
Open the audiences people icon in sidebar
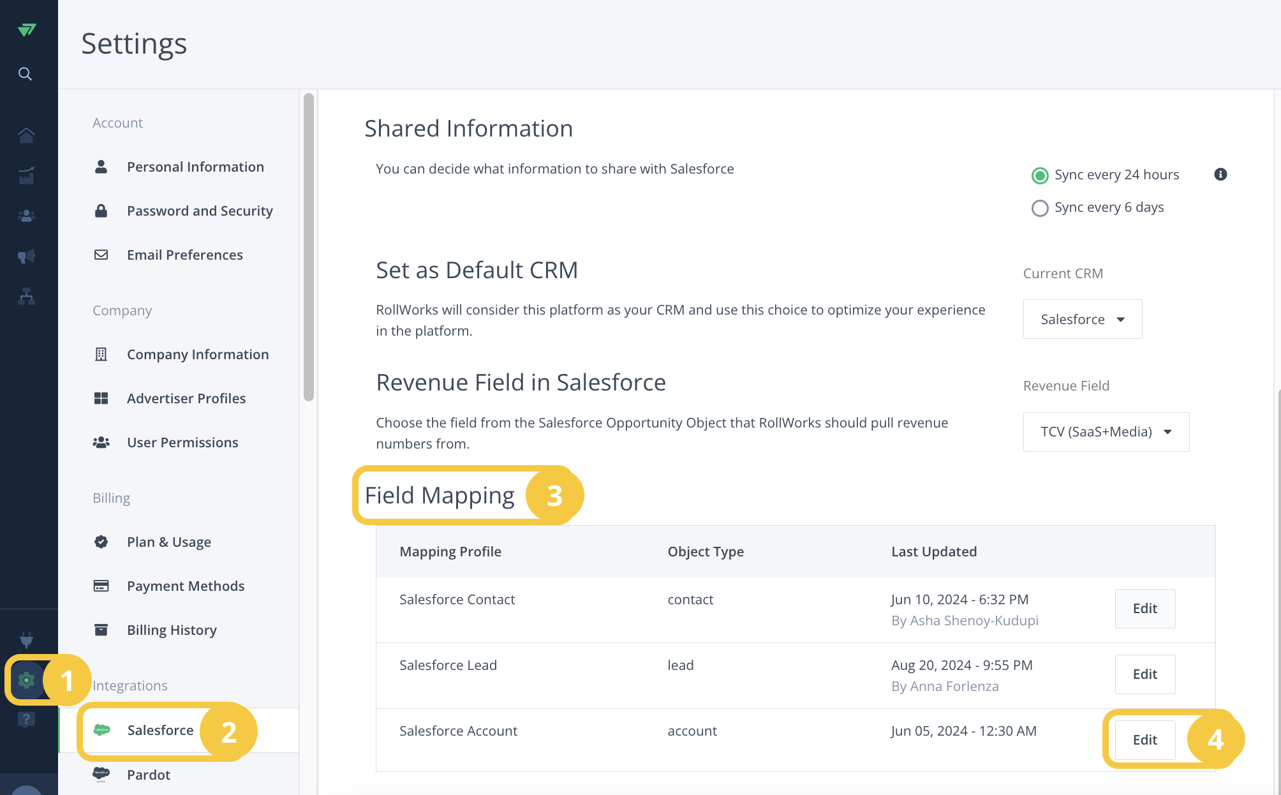[x=26, y=216]
